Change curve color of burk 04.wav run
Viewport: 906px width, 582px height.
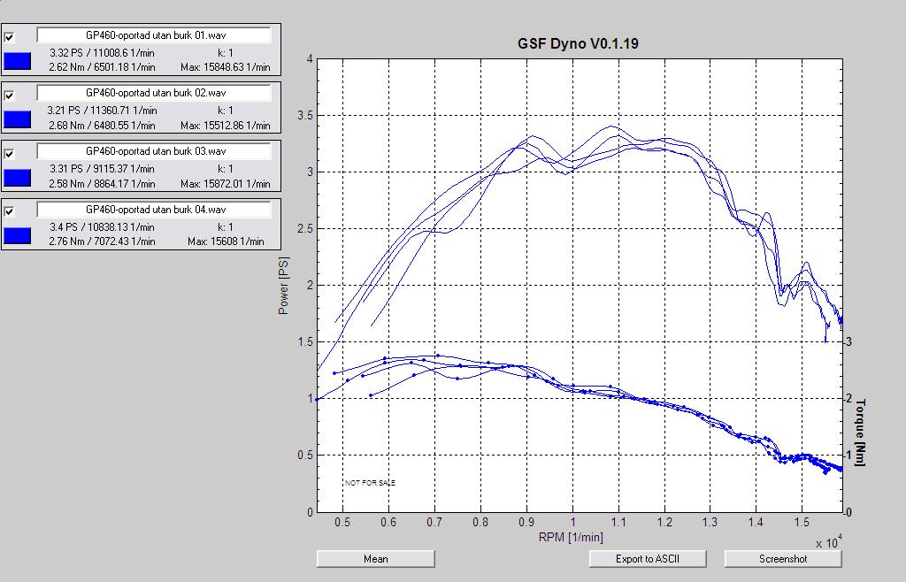click(x=18, y=236)
